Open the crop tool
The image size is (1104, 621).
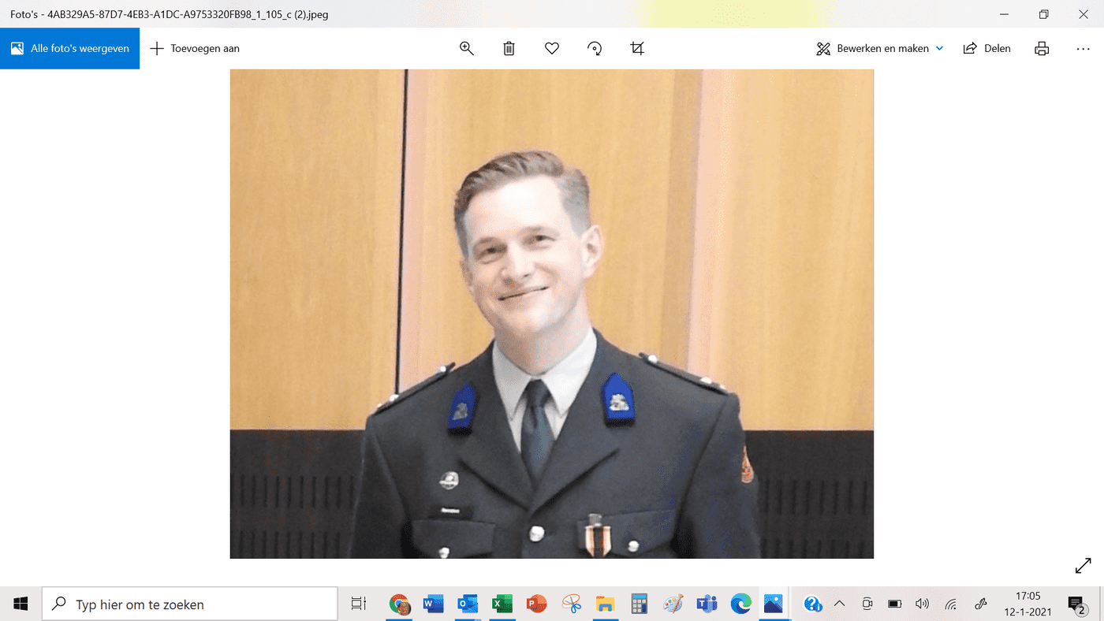[x=637, y=49]
